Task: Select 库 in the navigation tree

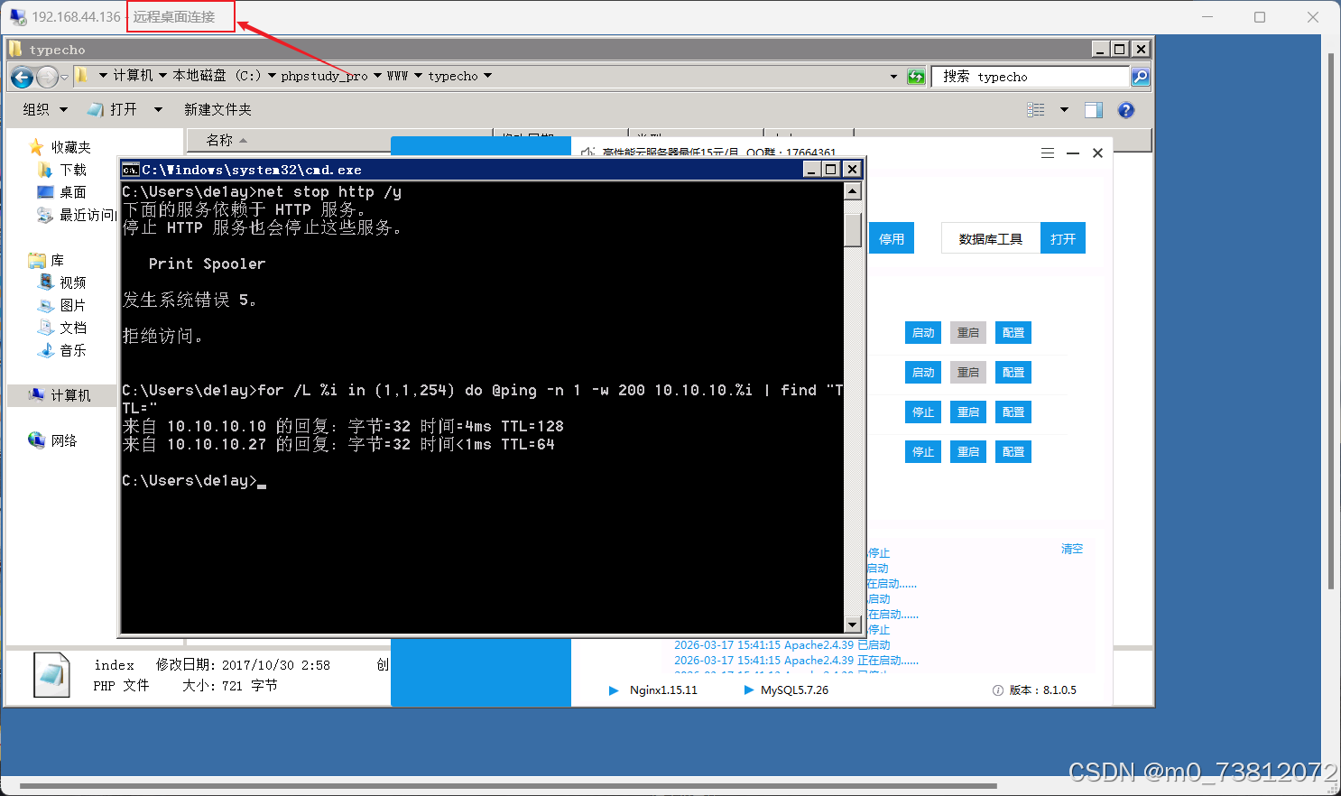Action: point(57,260)
